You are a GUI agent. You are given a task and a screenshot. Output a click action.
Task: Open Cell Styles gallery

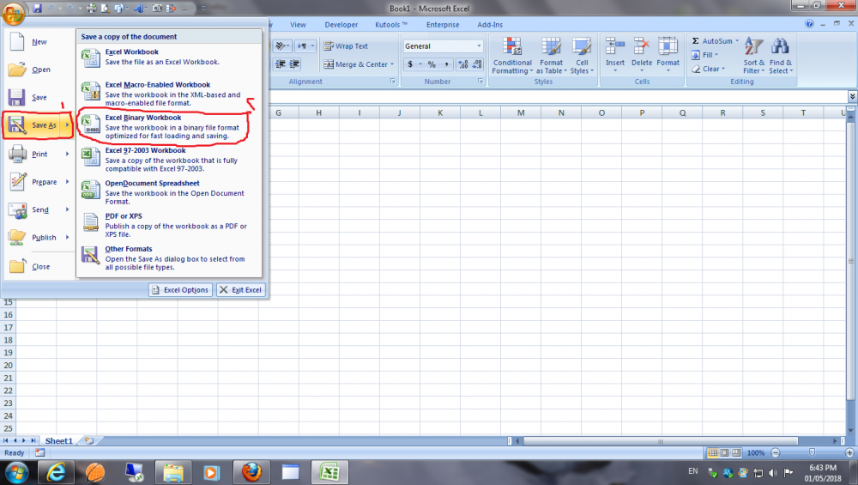(x=582, y=56)
